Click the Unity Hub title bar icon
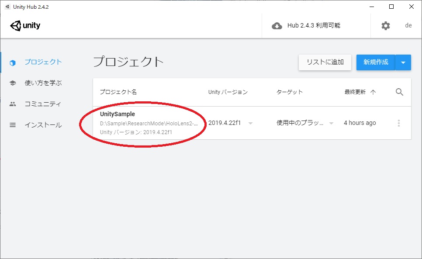Viewport: 422px width, 259px height. click(7, 7)
